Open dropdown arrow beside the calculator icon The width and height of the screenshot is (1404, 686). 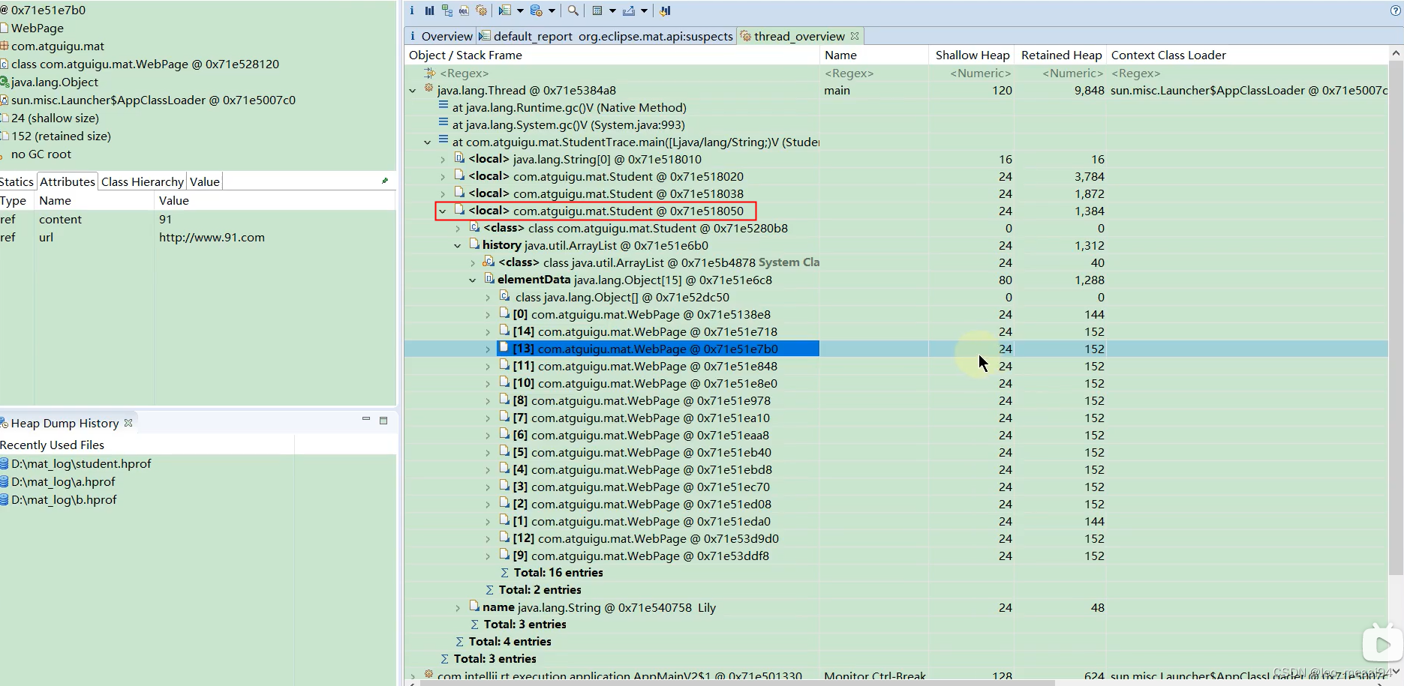[612, 10]
